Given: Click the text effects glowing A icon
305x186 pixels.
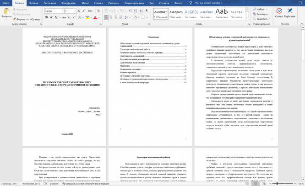Looking at the screenshot, I should tap(80, 17).
